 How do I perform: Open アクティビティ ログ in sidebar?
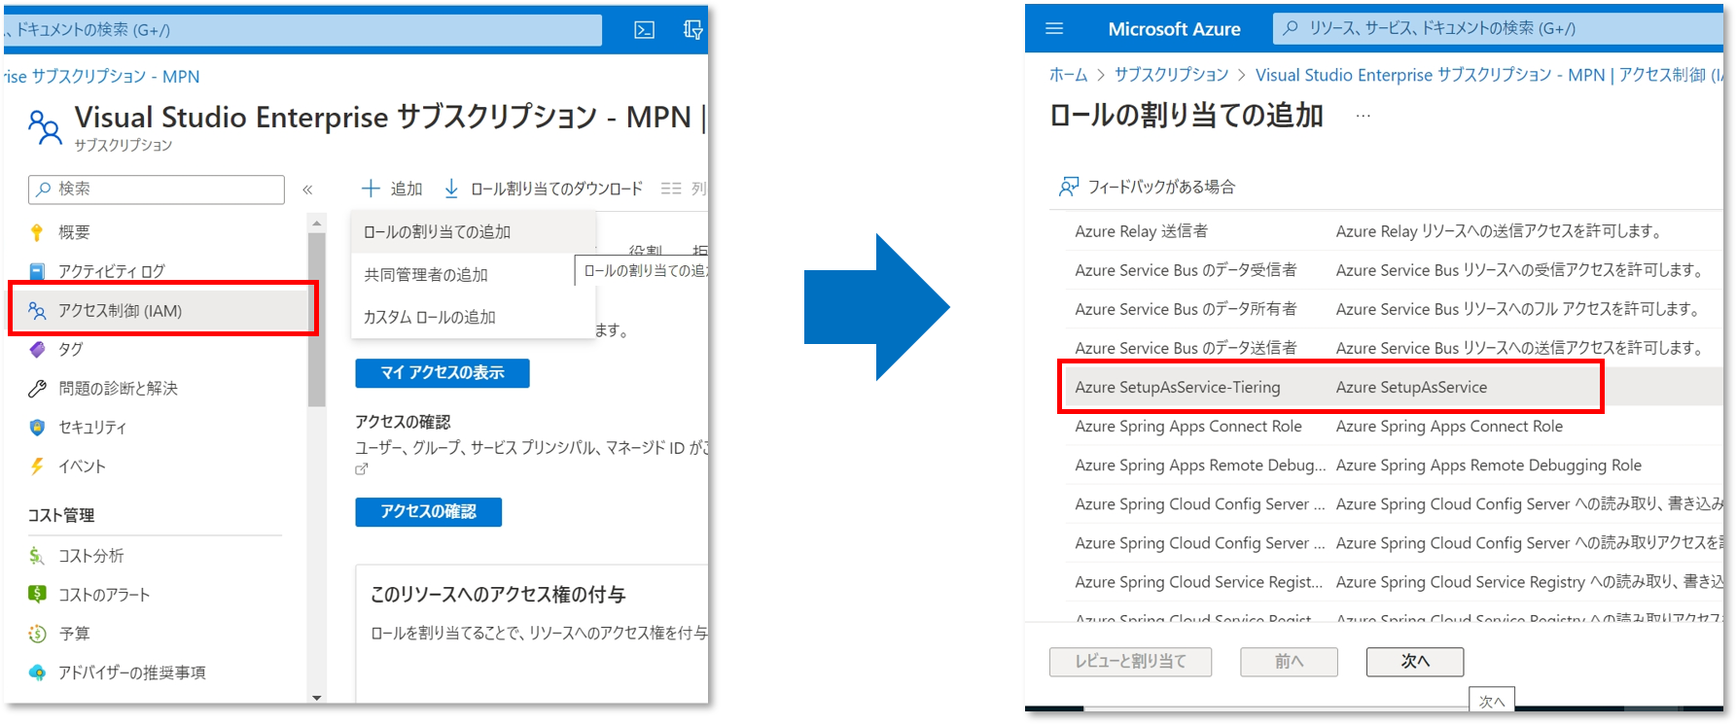[x=112, y=271]
